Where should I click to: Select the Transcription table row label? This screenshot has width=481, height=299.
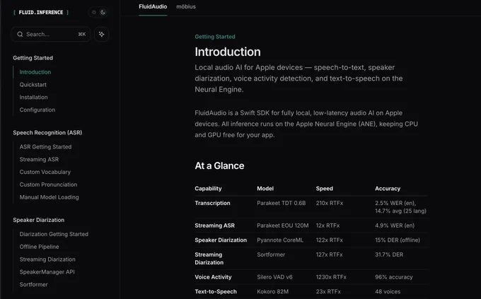click(213, 203)
